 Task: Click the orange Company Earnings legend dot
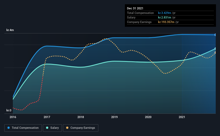(x=67, y=128)
